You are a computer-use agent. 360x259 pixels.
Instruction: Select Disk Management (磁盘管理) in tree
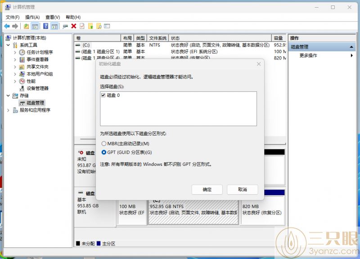36,103
